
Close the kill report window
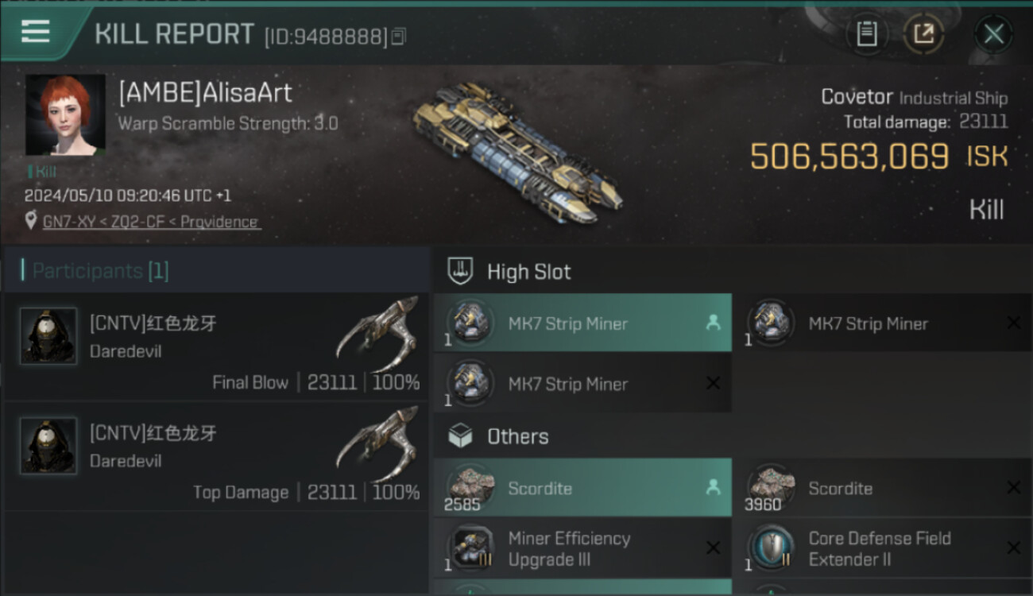[993, 34]
